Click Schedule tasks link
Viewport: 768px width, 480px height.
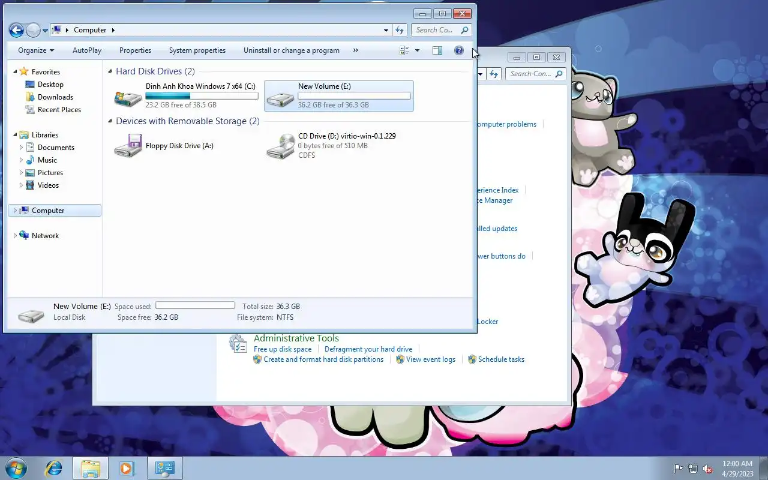pos(501,359)
